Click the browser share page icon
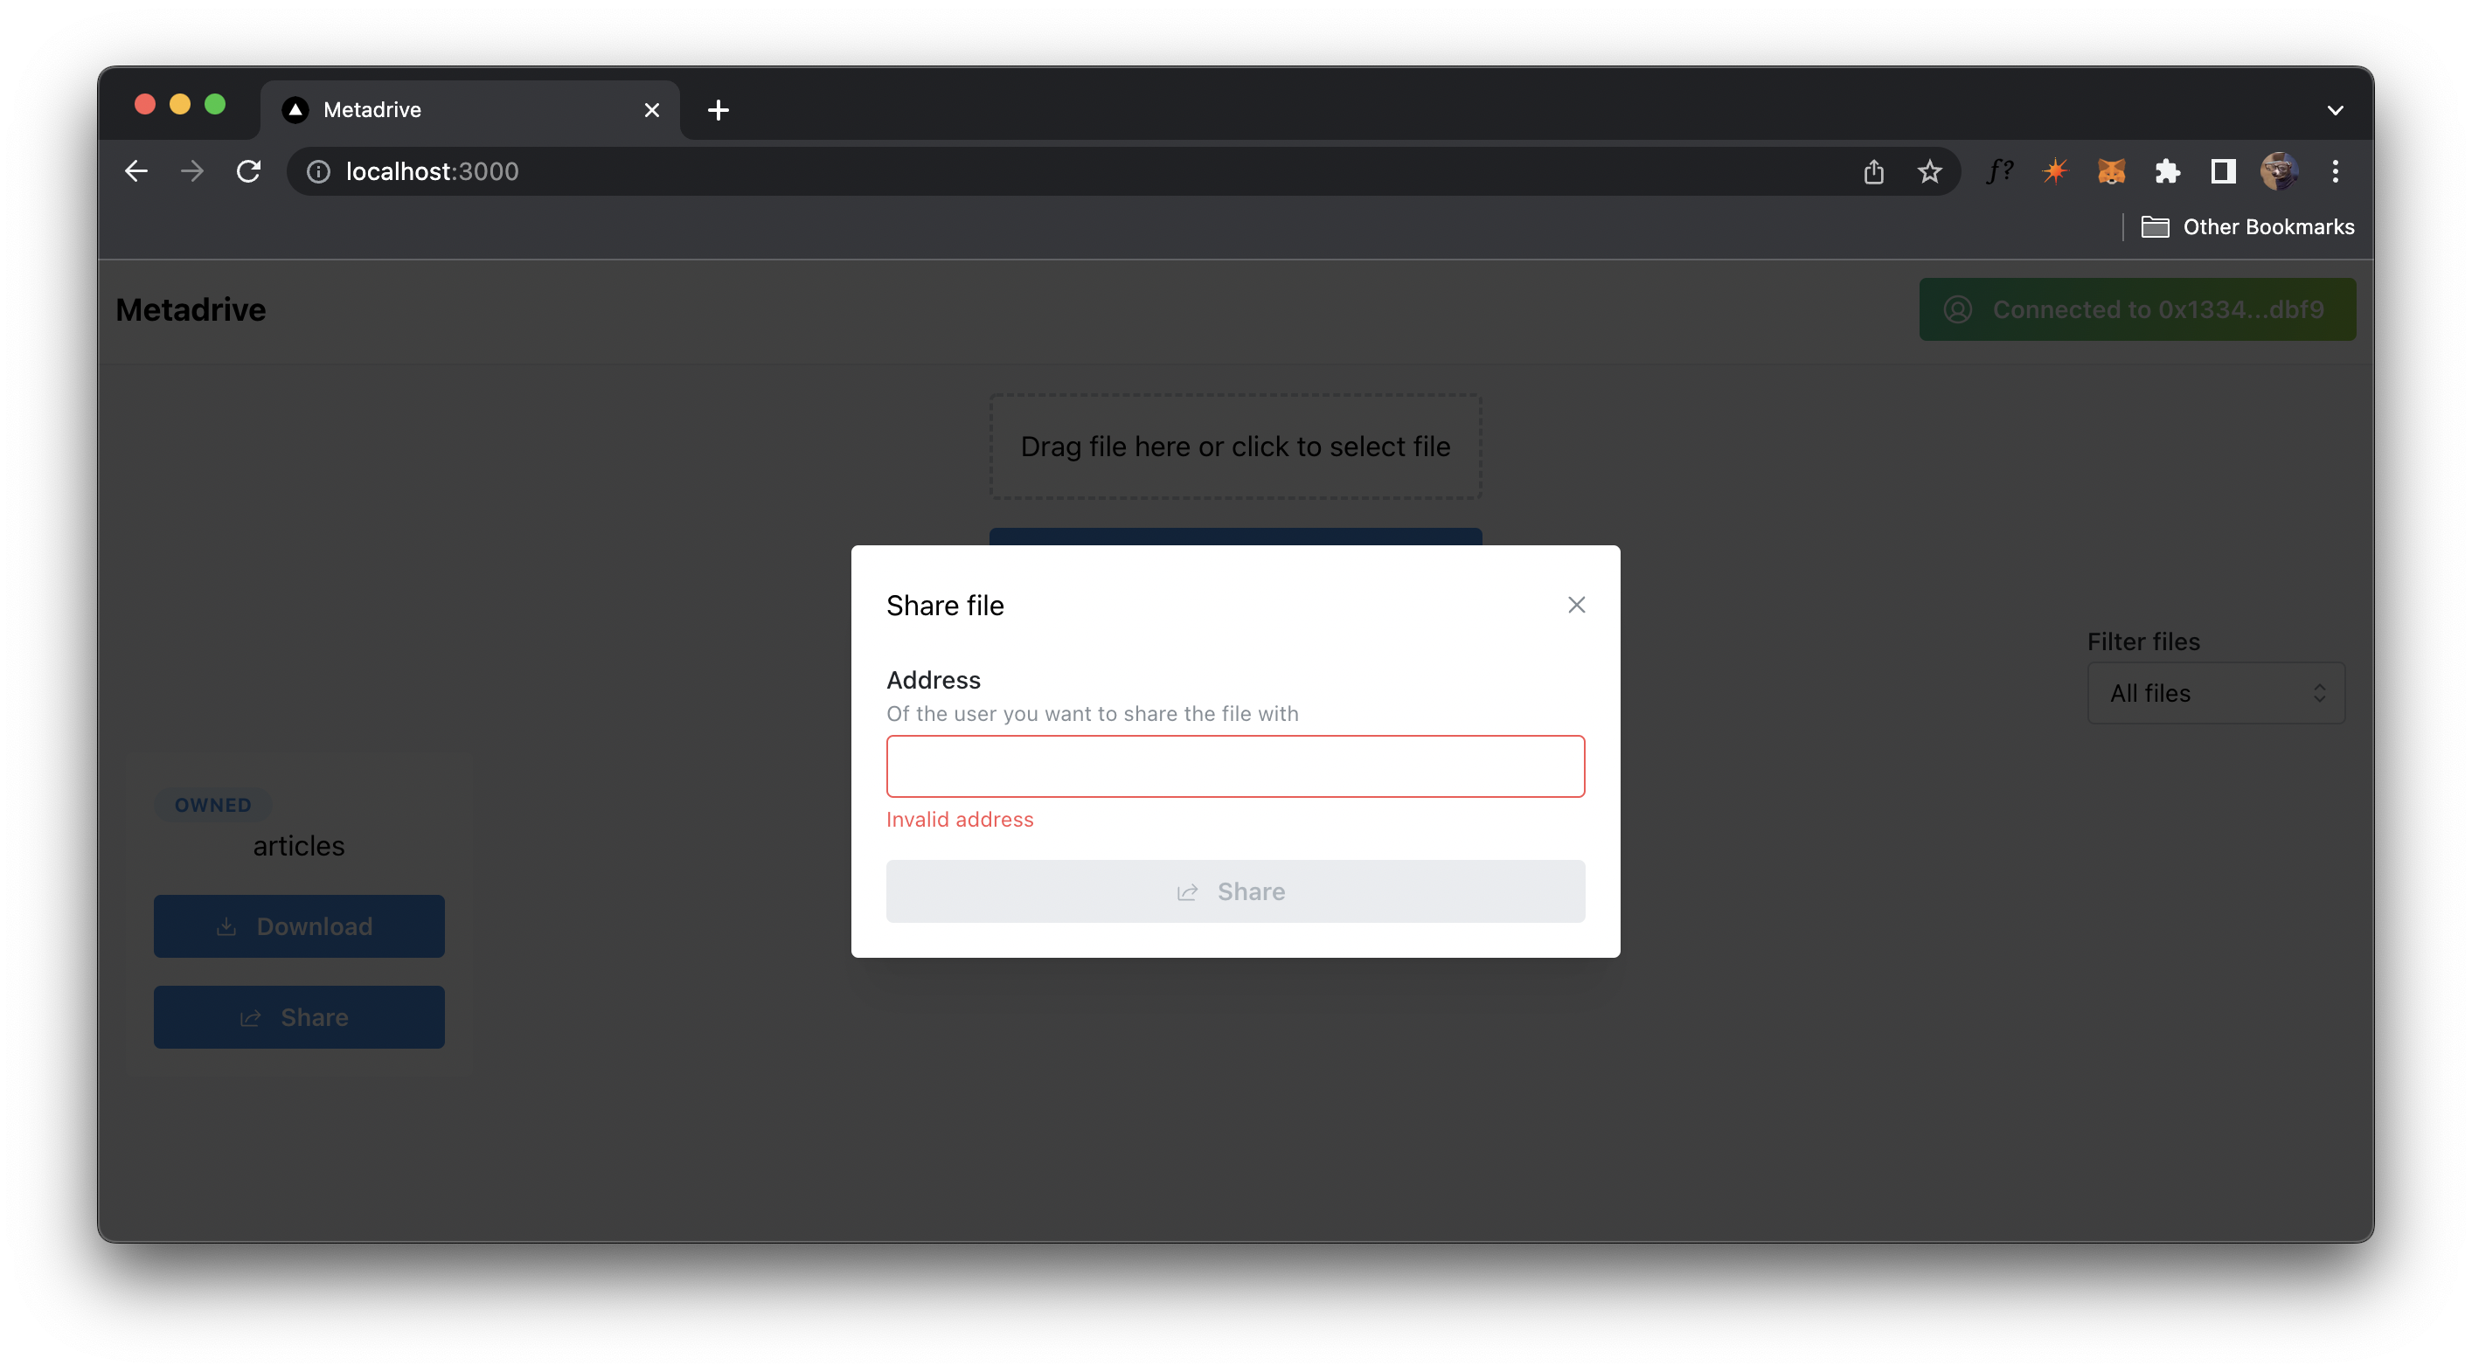Image resolution: width=2472 pixels, height=1372 pixels. coord(1873,172)
